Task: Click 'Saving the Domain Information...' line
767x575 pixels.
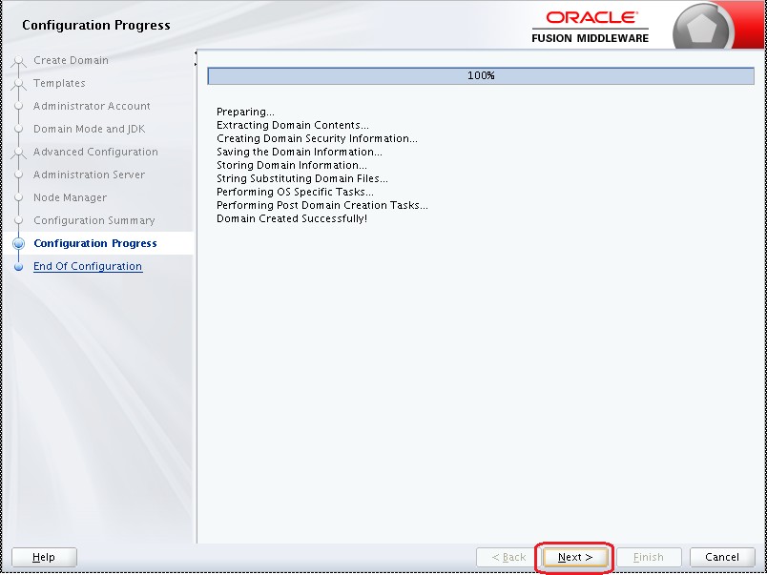Action: 300,152
